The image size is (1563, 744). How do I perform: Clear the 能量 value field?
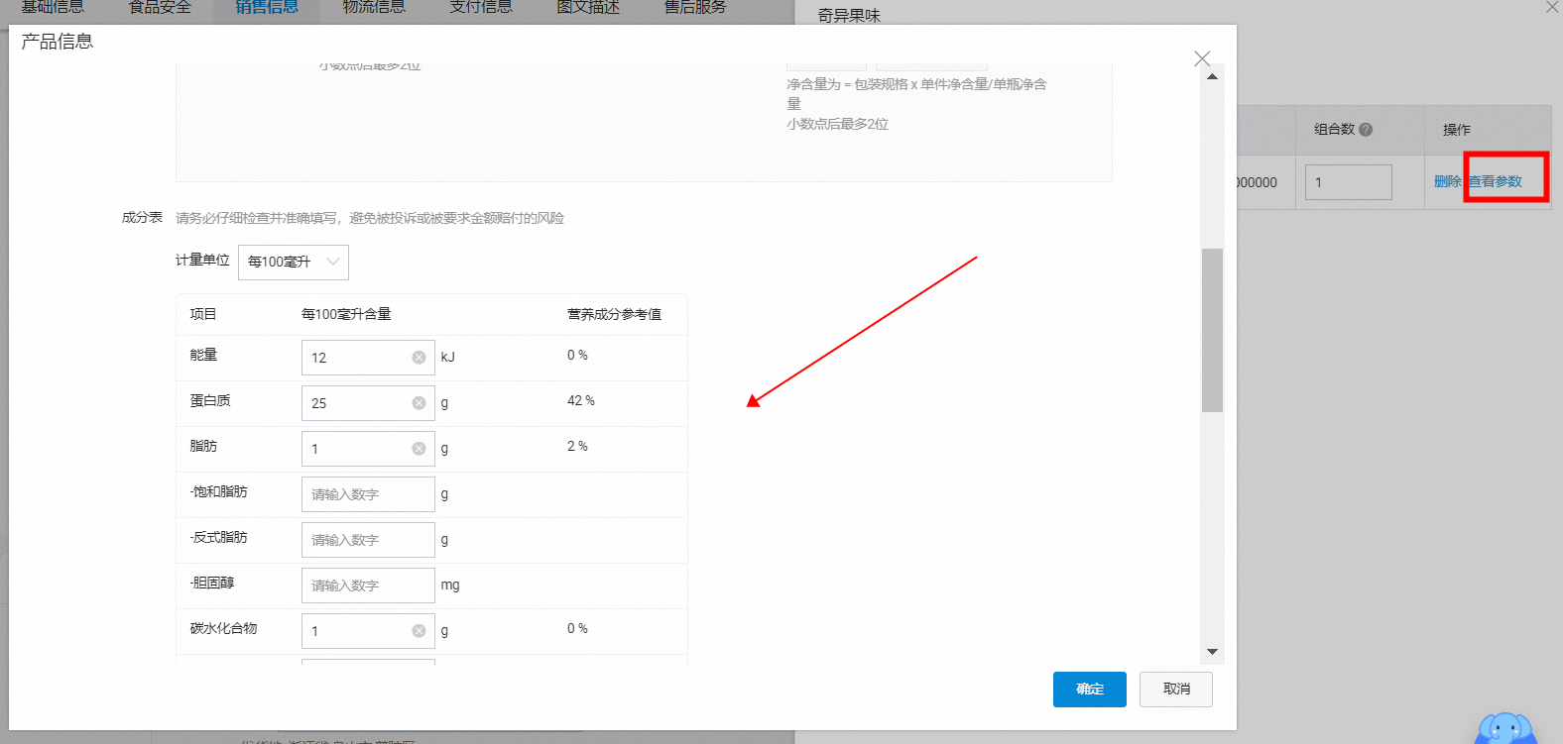[419, 358]
